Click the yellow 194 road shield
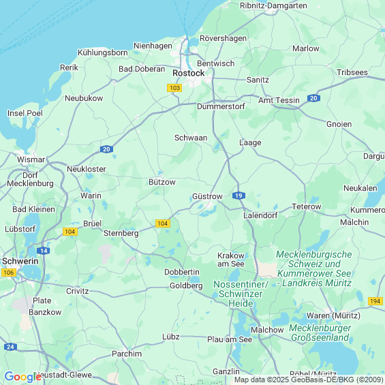 point(375,301)
